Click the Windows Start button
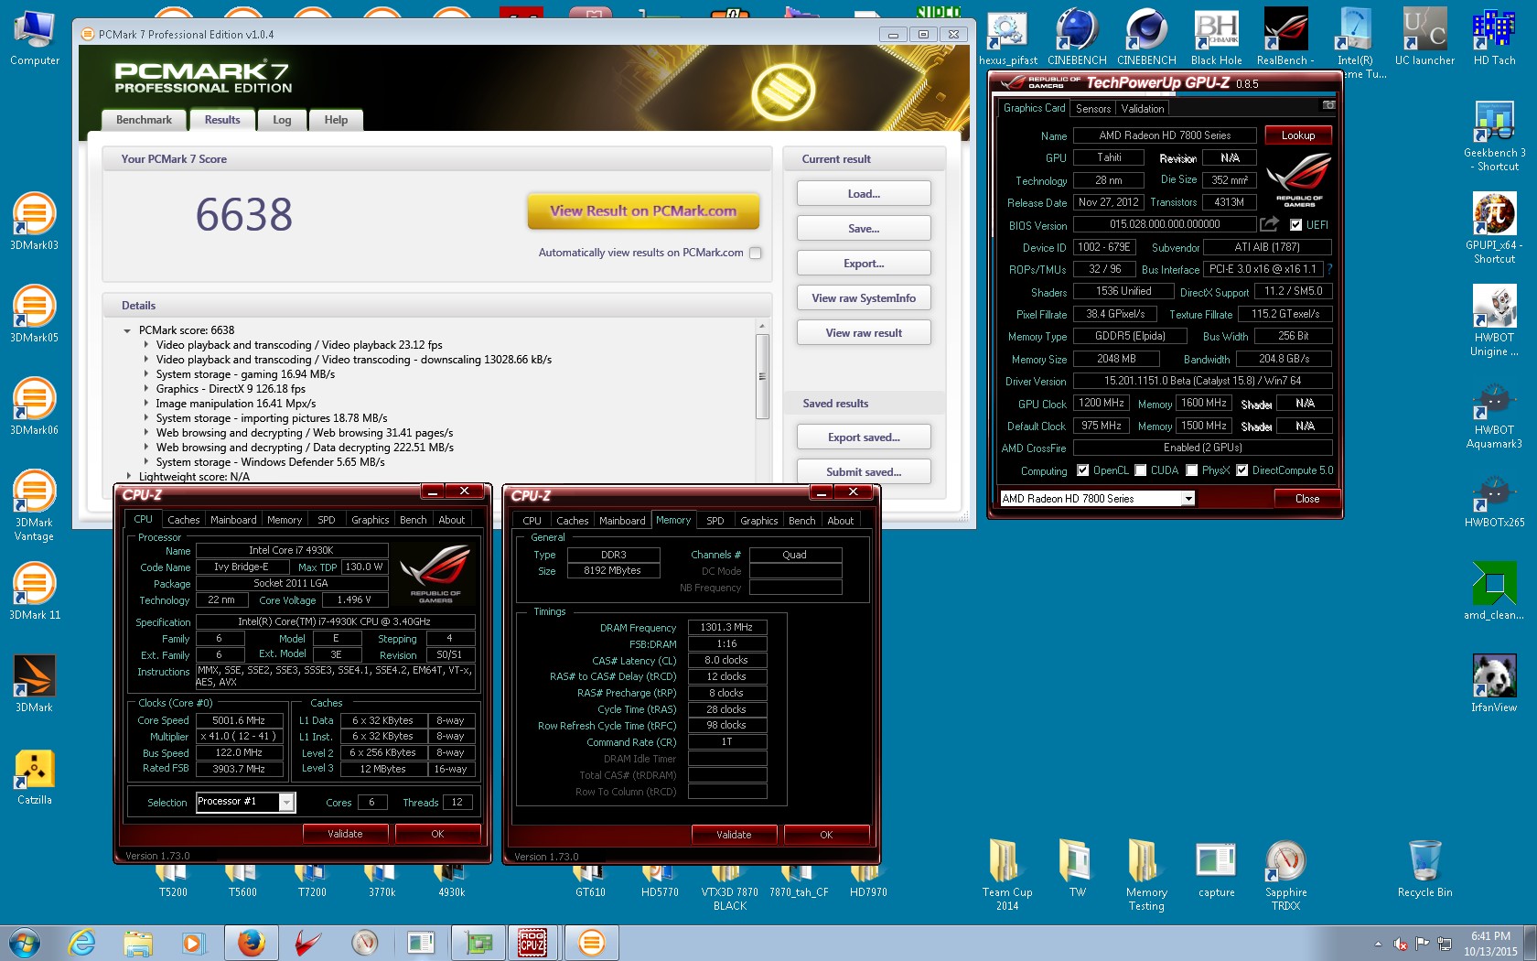The image size is (1537, 961). click(25, 943)
